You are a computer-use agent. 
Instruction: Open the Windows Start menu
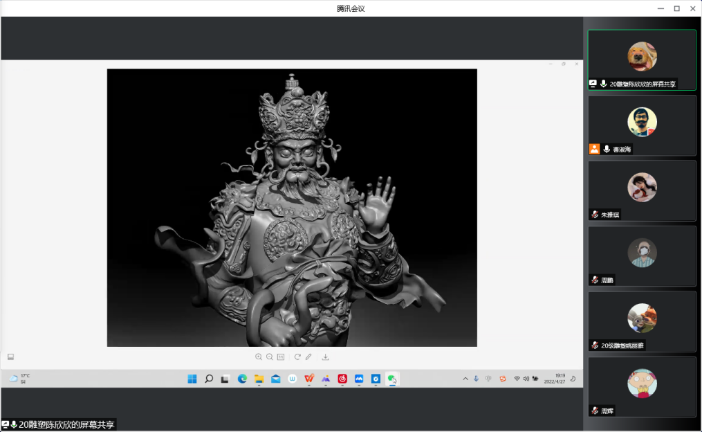coord(192,379)
